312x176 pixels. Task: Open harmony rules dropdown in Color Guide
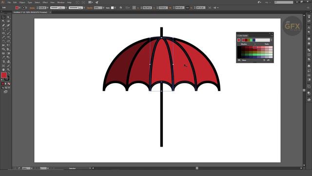tap(272, 40)
